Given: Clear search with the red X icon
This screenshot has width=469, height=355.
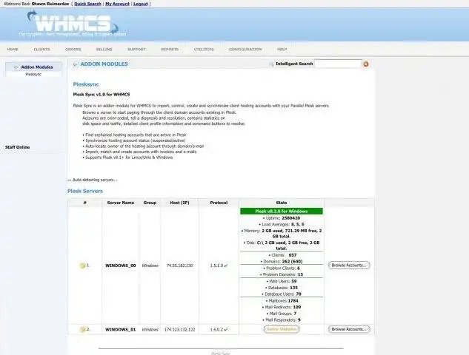Looking at the screenshot, I should tap(366, 64).
